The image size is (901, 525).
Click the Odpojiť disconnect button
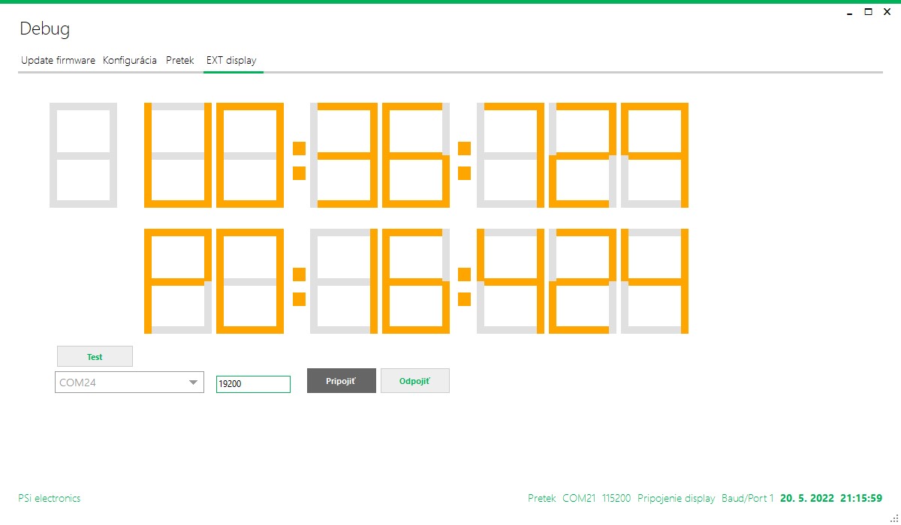414,381
